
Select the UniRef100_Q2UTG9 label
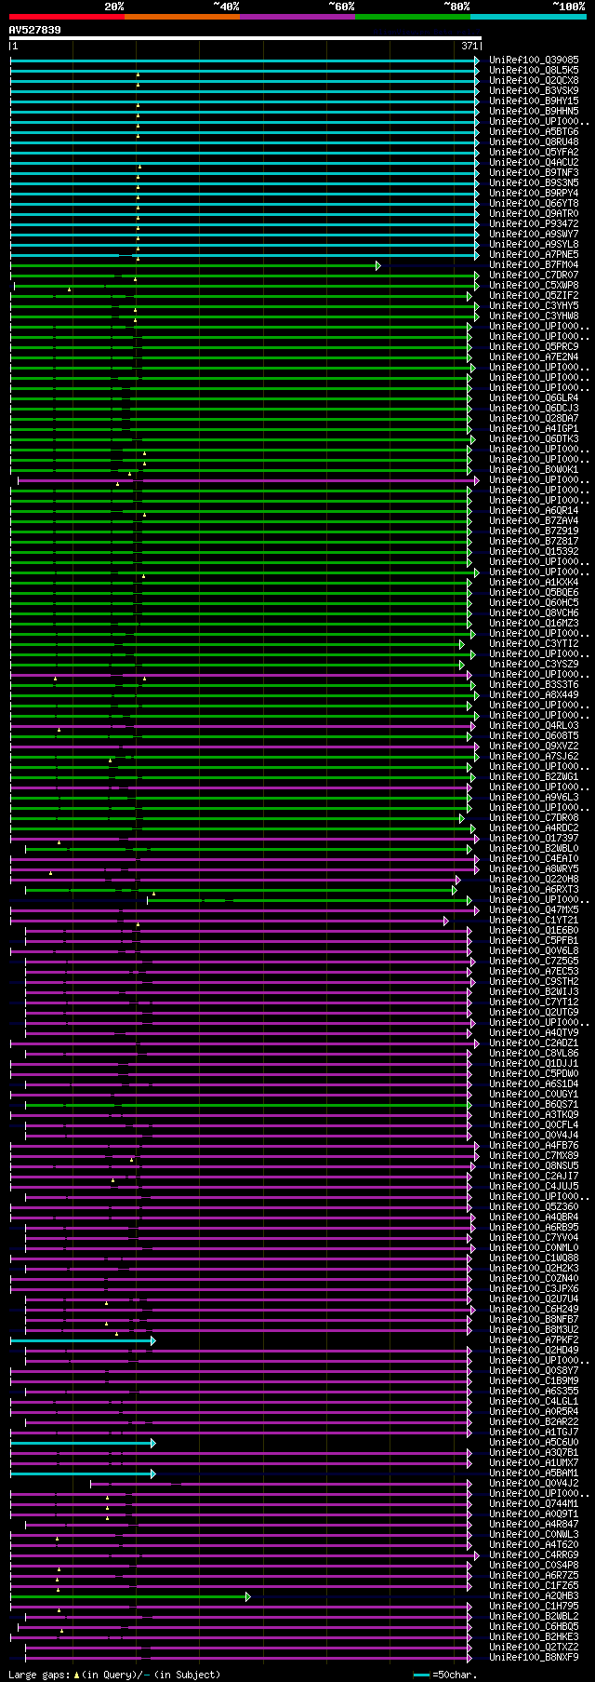(534, 1012)
